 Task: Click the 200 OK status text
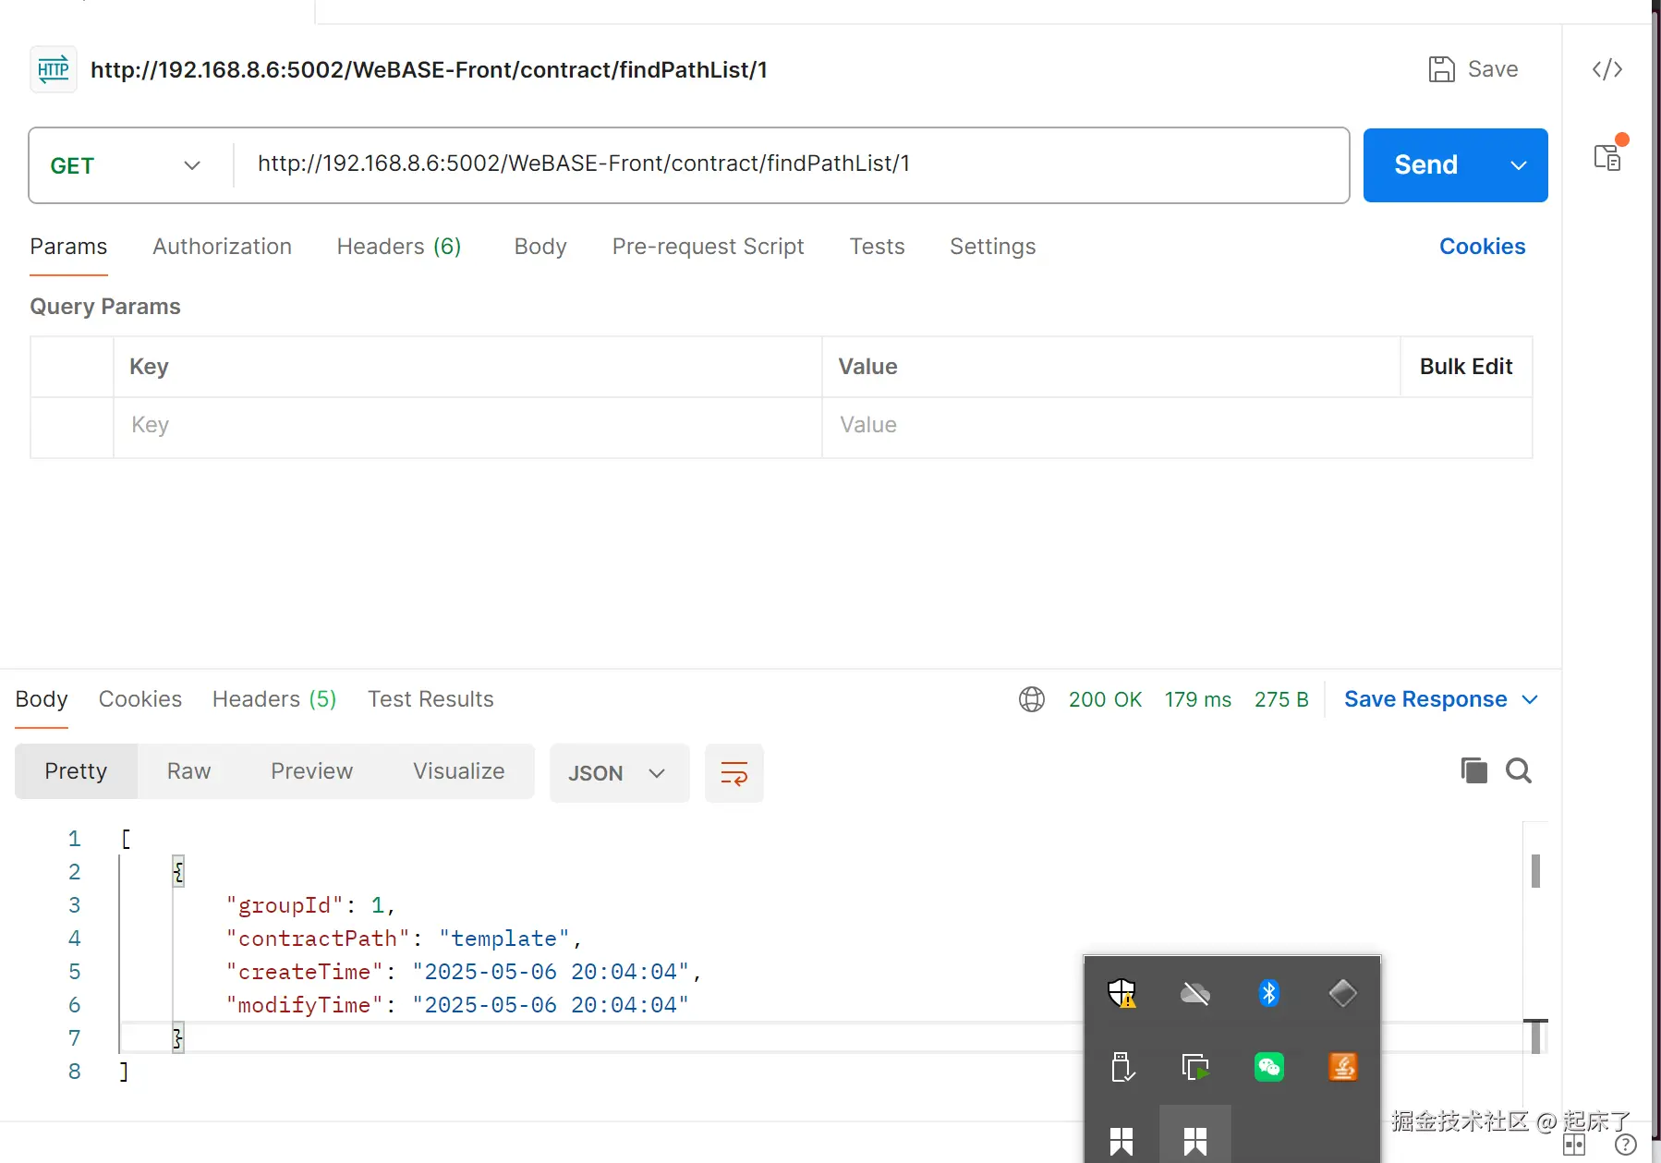coord(1105,699)
